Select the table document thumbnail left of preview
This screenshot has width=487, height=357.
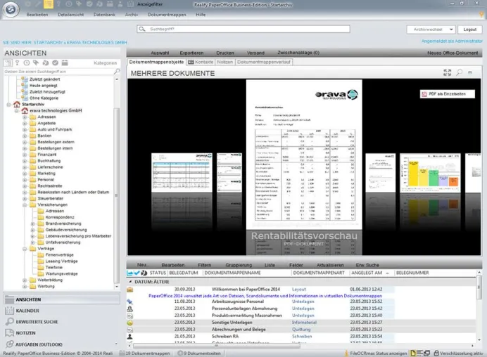click(x=182, y=173)
